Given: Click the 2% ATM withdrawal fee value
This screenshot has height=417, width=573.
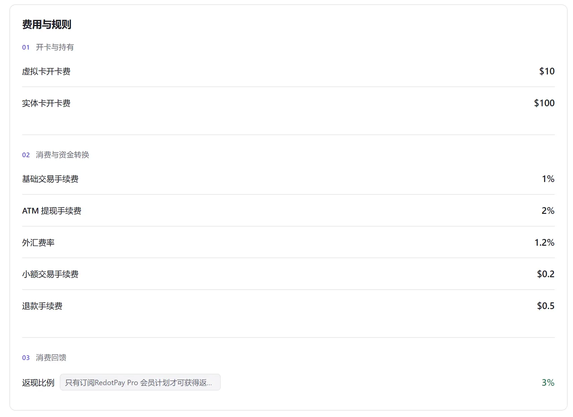Looking at the screenshot, I should [548, 211].
